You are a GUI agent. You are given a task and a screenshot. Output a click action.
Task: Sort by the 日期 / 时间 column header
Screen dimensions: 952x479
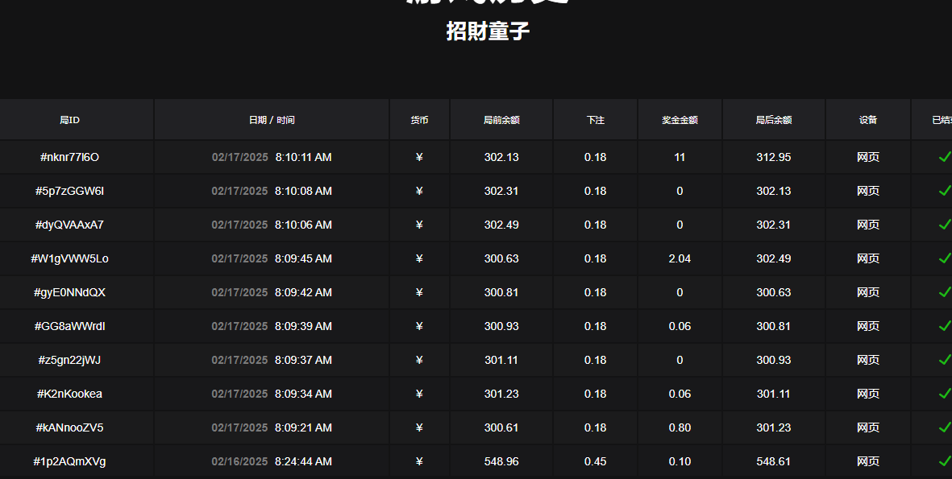click(272, 119)
